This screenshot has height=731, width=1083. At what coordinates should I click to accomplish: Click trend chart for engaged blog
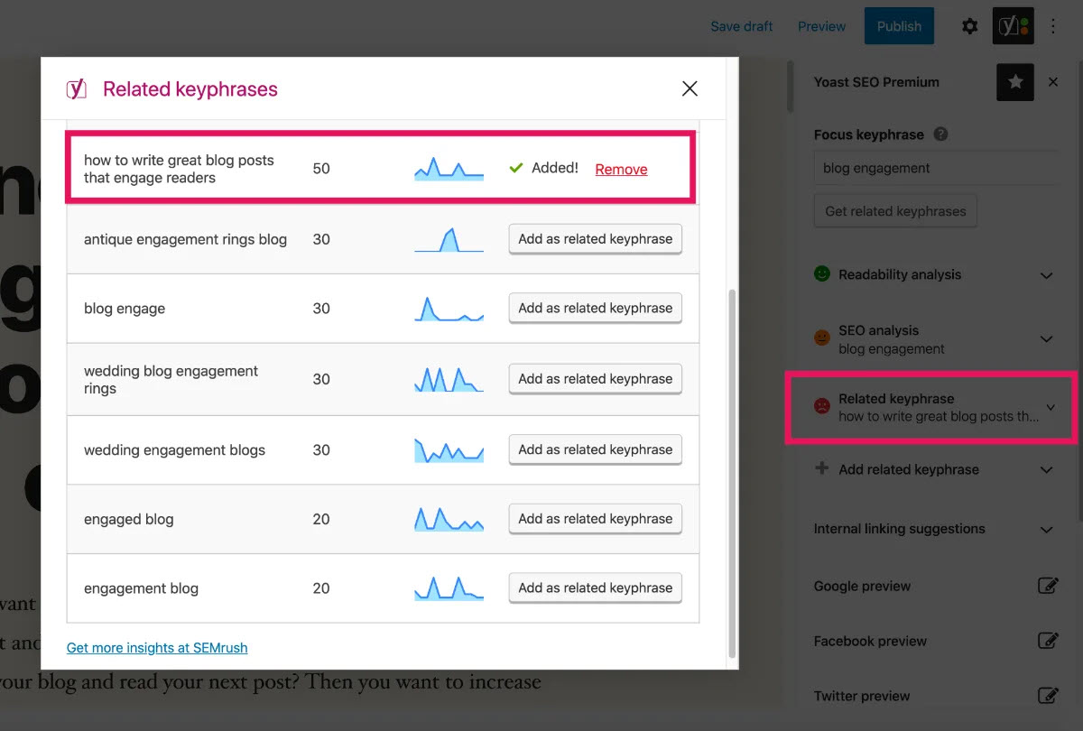coord(449,519)
